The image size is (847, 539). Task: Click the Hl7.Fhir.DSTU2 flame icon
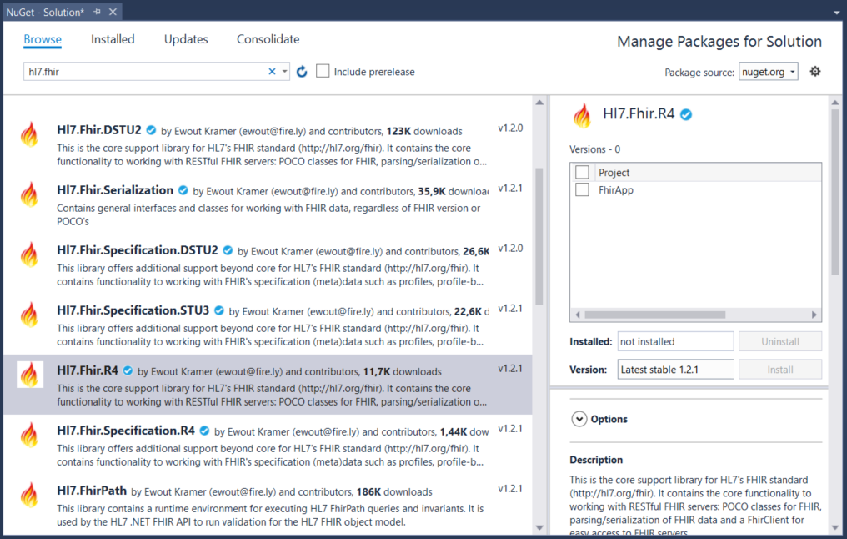tap(30, 134)
